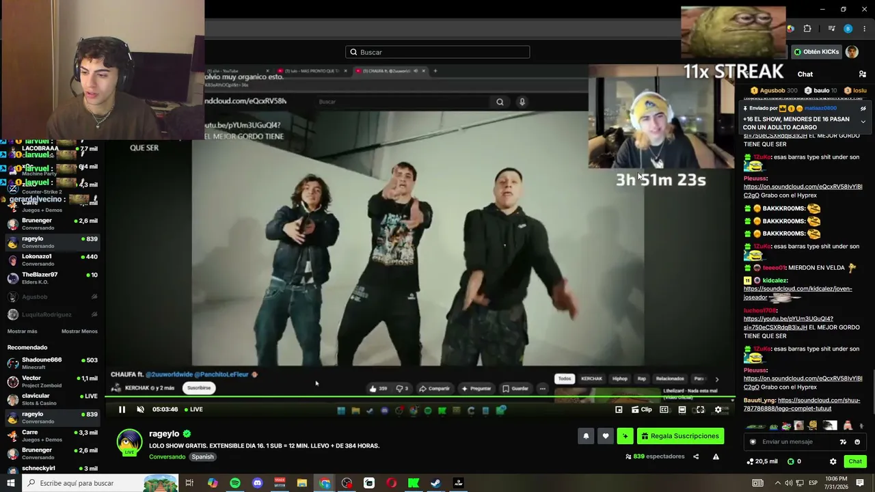Expand the pinned message chevron

click(863, 122)
